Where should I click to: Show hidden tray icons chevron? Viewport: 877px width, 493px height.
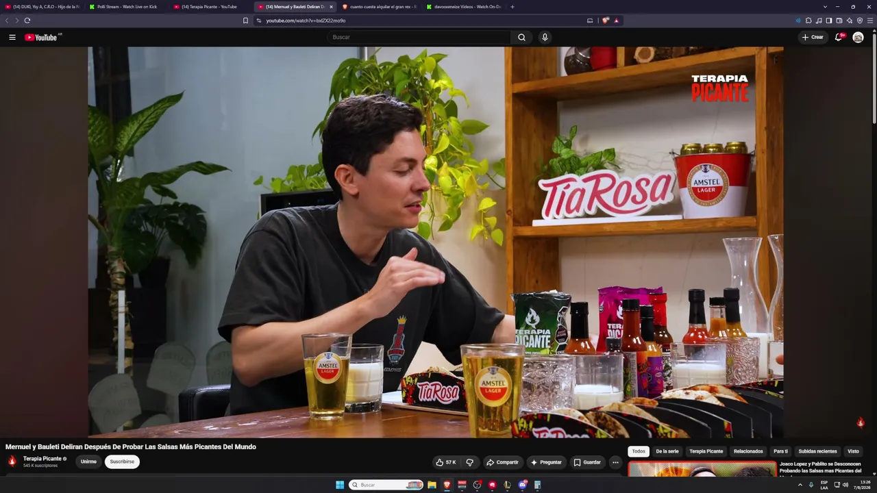click(800, 485)
